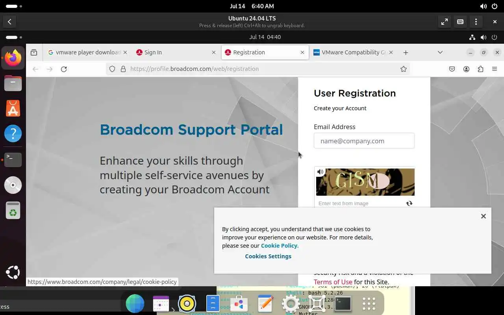Reload the Registration page
The image size is (504, 315).
click(x=64, y=69)
